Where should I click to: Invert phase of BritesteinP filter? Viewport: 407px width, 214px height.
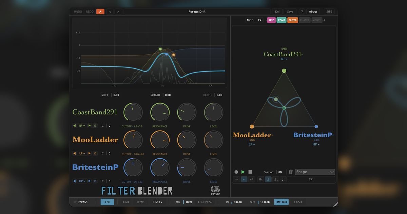point(95,181)
